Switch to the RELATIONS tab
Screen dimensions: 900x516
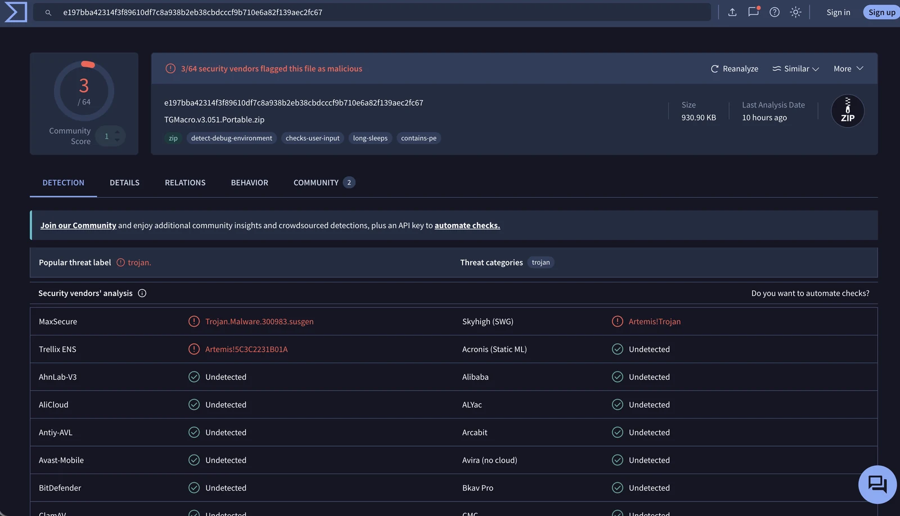[x=185, y=183]
